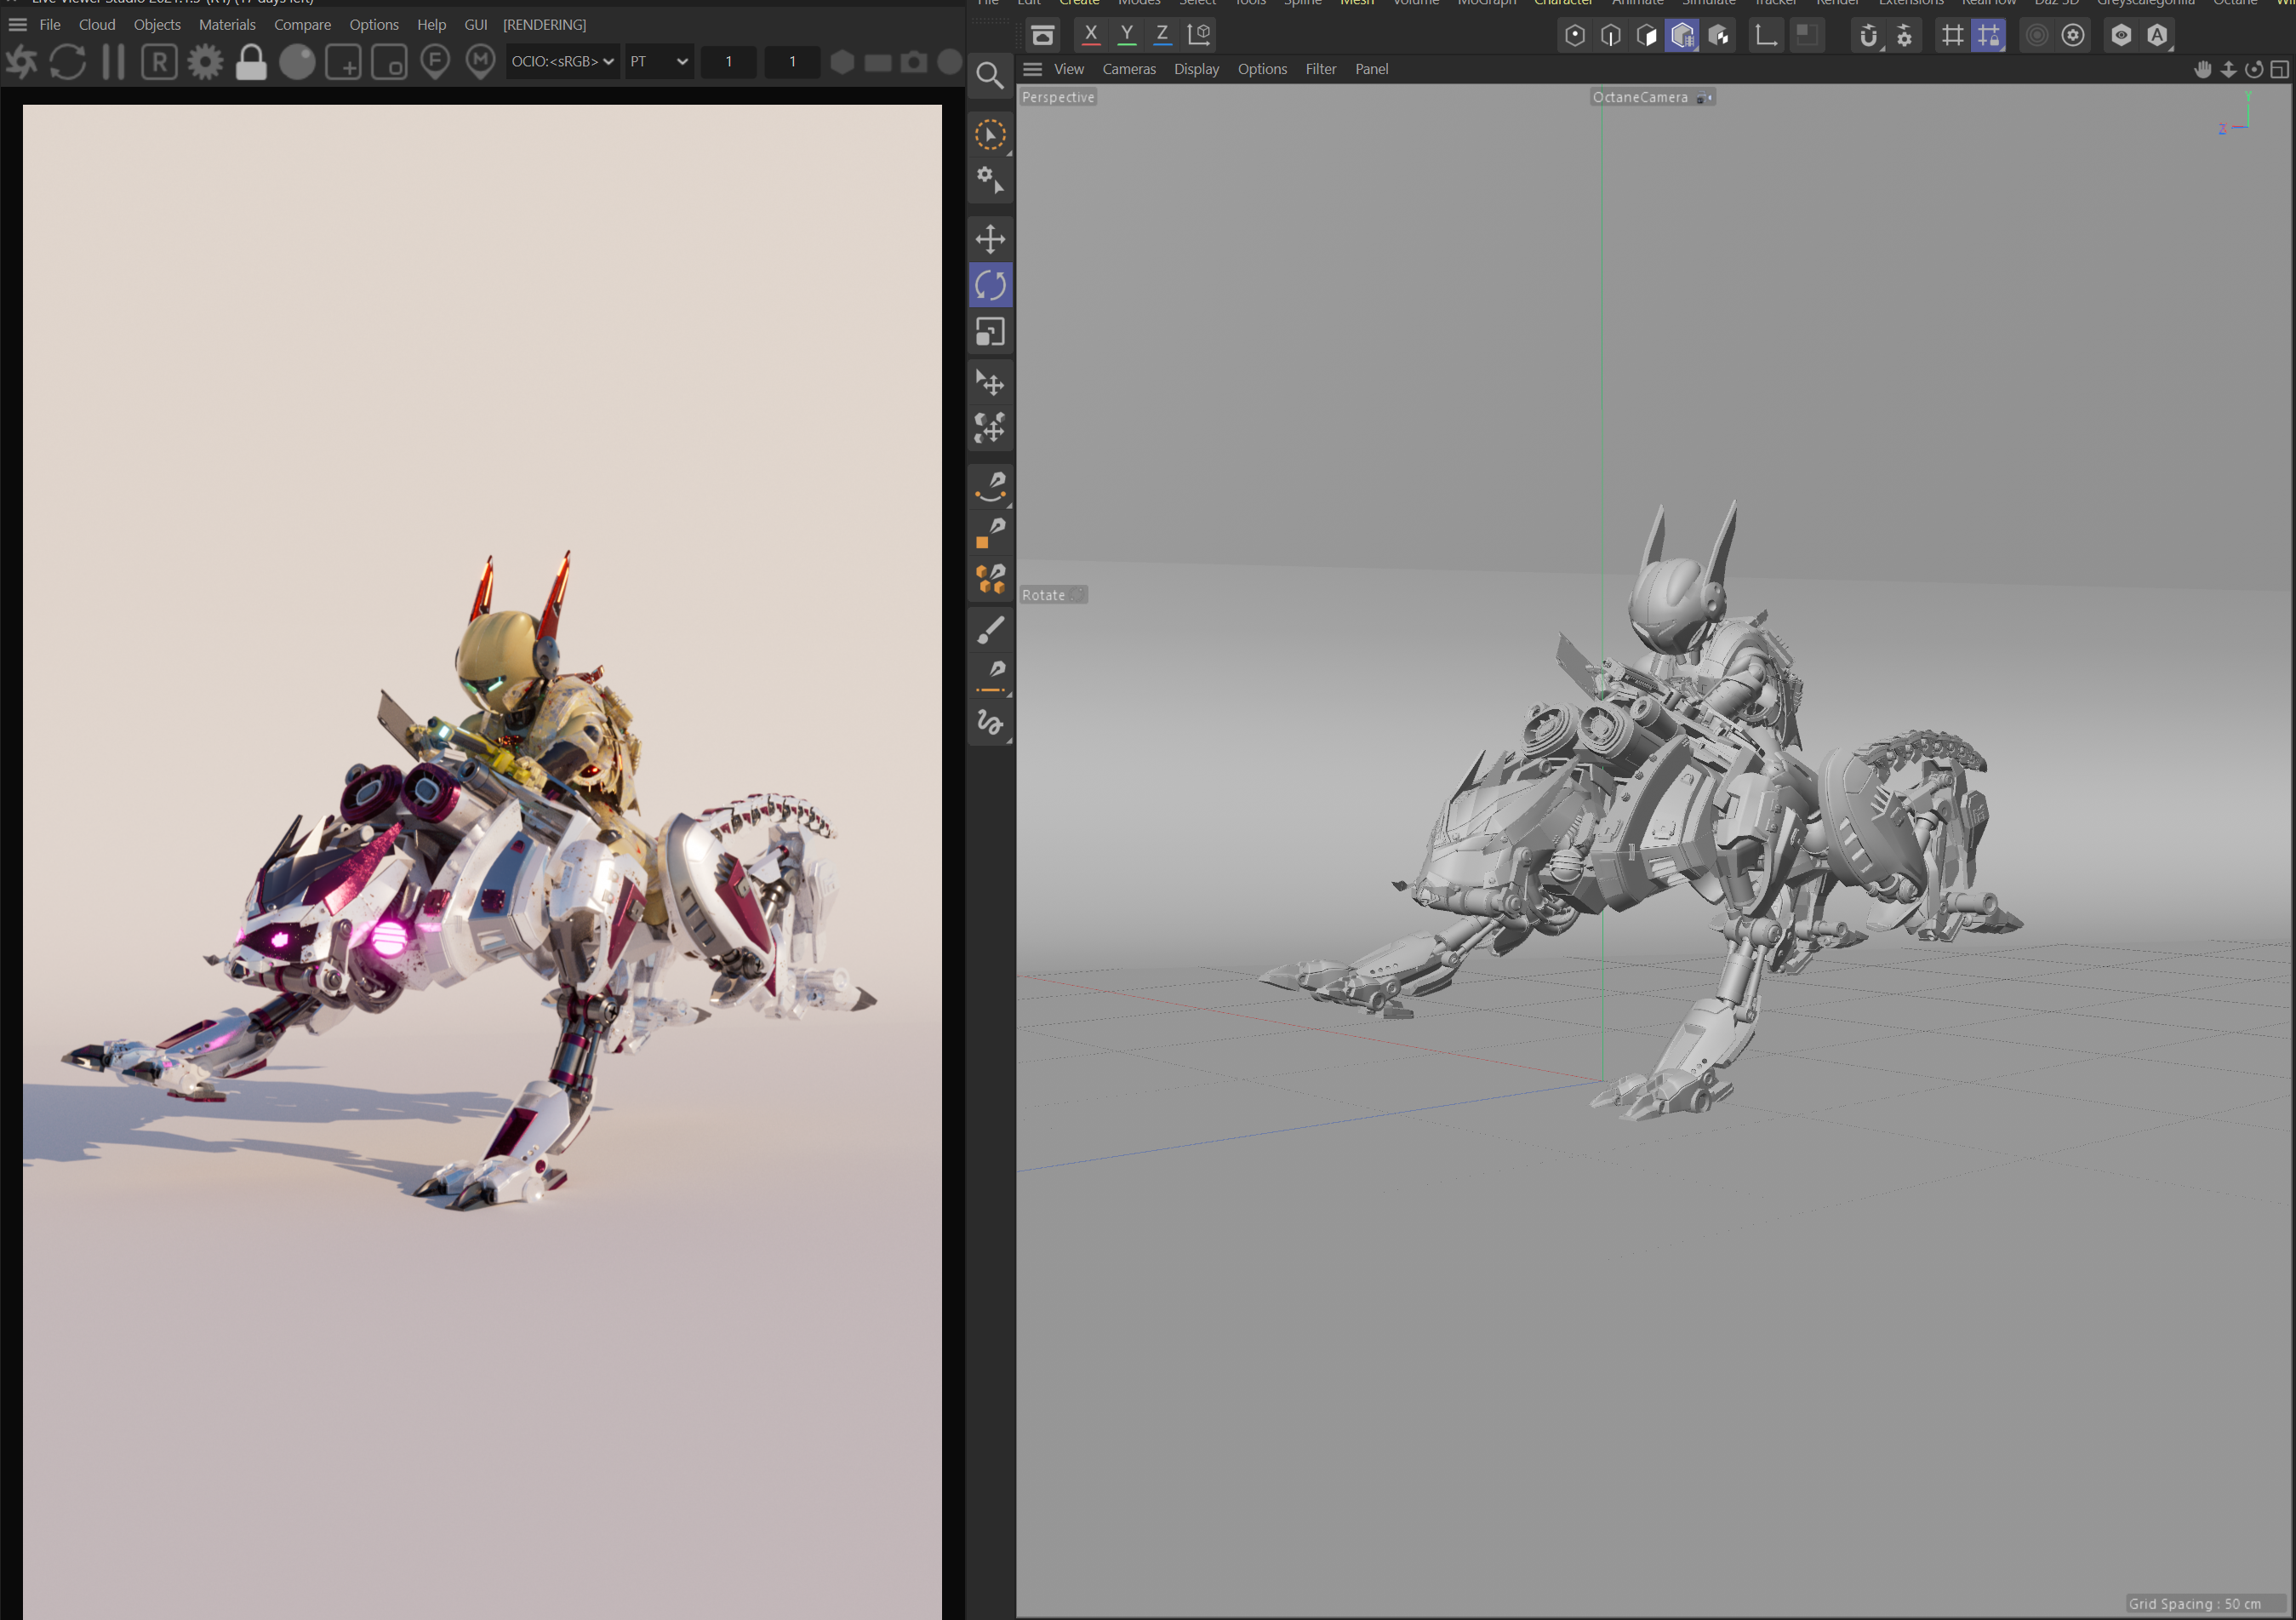Select the spline arc pen tool
Viewport: 2296px width, 1620px height.
click(990, 486)
